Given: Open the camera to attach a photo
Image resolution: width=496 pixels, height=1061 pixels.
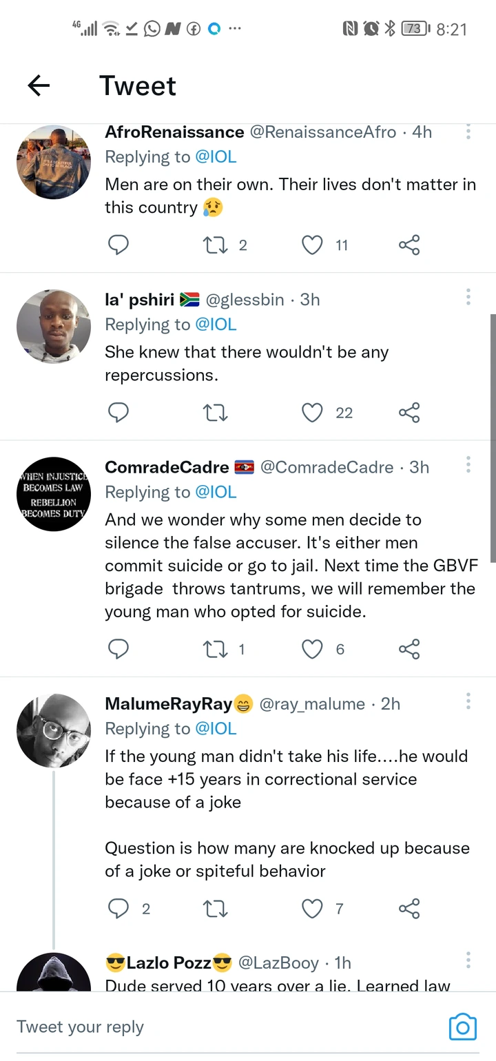Looking at the screenshot, I should [462, 1027].
